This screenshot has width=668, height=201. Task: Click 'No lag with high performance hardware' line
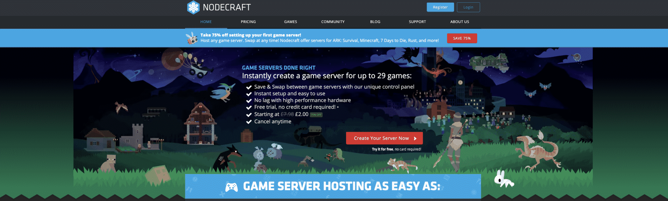pos(303,100)
